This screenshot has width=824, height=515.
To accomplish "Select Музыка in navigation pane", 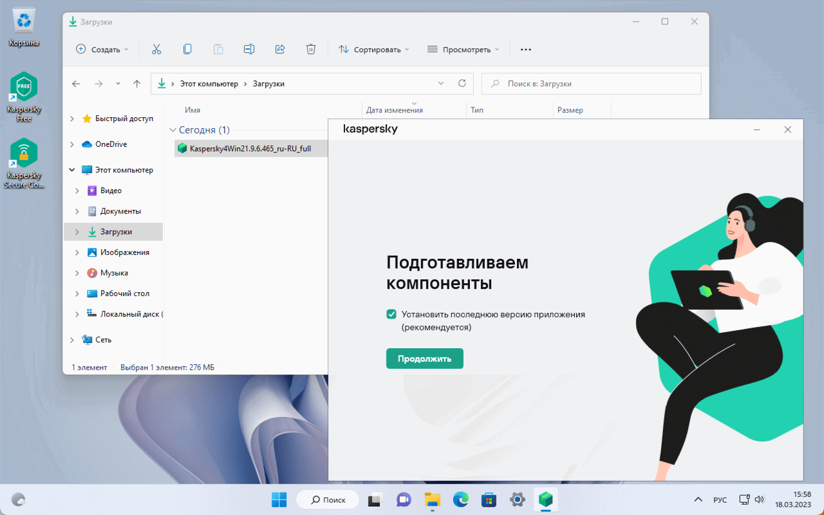I will click(x=113, y=273).
